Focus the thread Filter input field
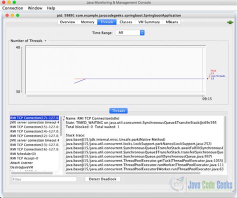237x198 pixels. (44, 179)
